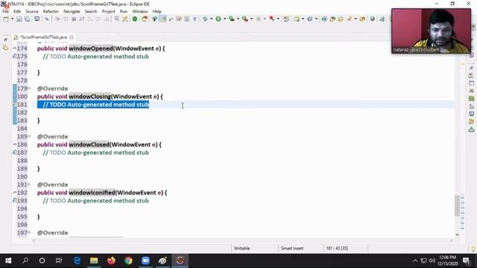
Task: Click the green round toolbar icon
Action: tap(135, 19)
